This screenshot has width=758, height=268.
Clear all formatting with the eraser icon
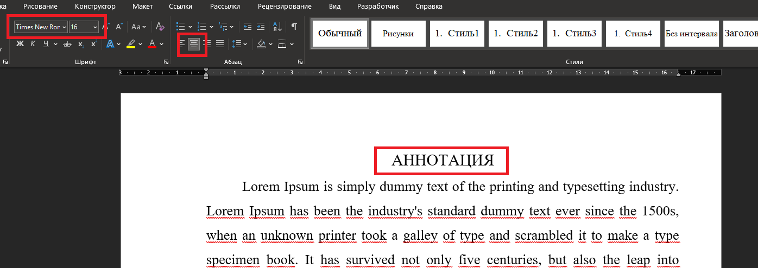(x=160, y=27)
